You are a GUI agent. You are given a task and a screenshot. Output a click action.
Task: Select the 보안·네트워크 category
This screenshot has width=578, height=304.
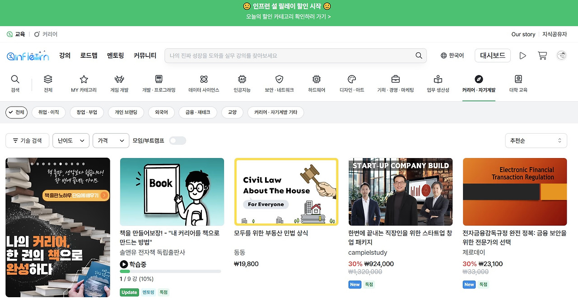point(279,83)
